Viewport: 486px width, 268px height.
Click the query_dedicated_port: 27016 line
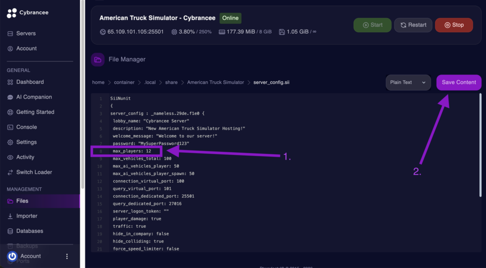click(x=147, y=204)
